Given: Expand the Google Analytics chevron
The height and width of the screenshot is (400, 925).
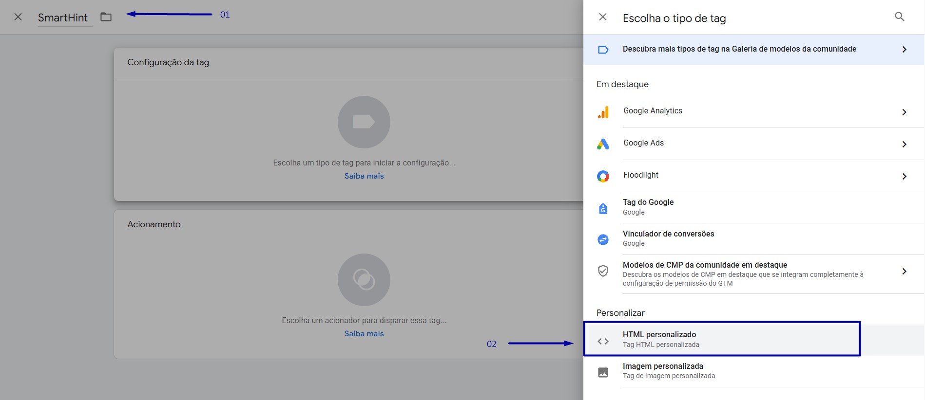Looking at the screenshot, I should (x=904, y=112).
